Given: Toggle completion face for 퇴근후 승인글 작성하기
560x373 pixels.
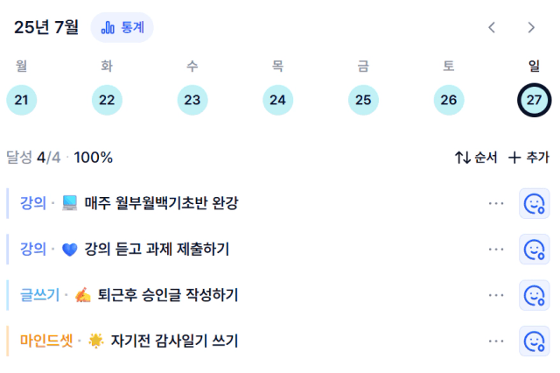Looking at the screenshot, I should [534, 295].
